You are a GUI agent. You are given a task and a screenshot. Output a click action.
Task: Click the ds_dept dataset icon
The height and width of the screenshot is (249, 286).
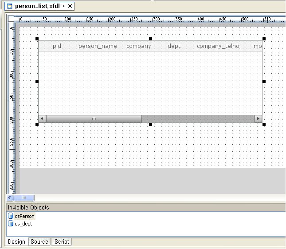click(11, 224)
